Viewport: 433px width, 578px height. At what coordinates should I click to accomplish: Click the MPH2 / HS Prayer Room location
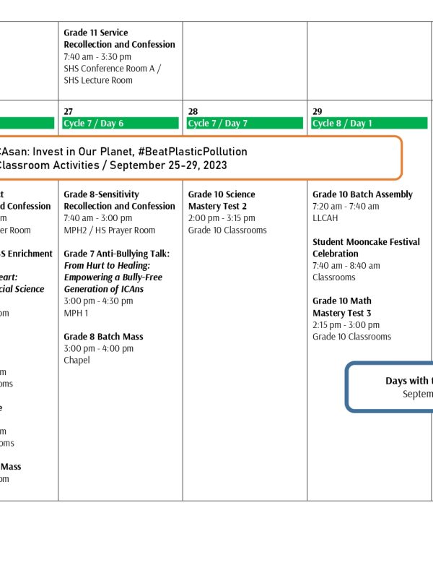109,230
